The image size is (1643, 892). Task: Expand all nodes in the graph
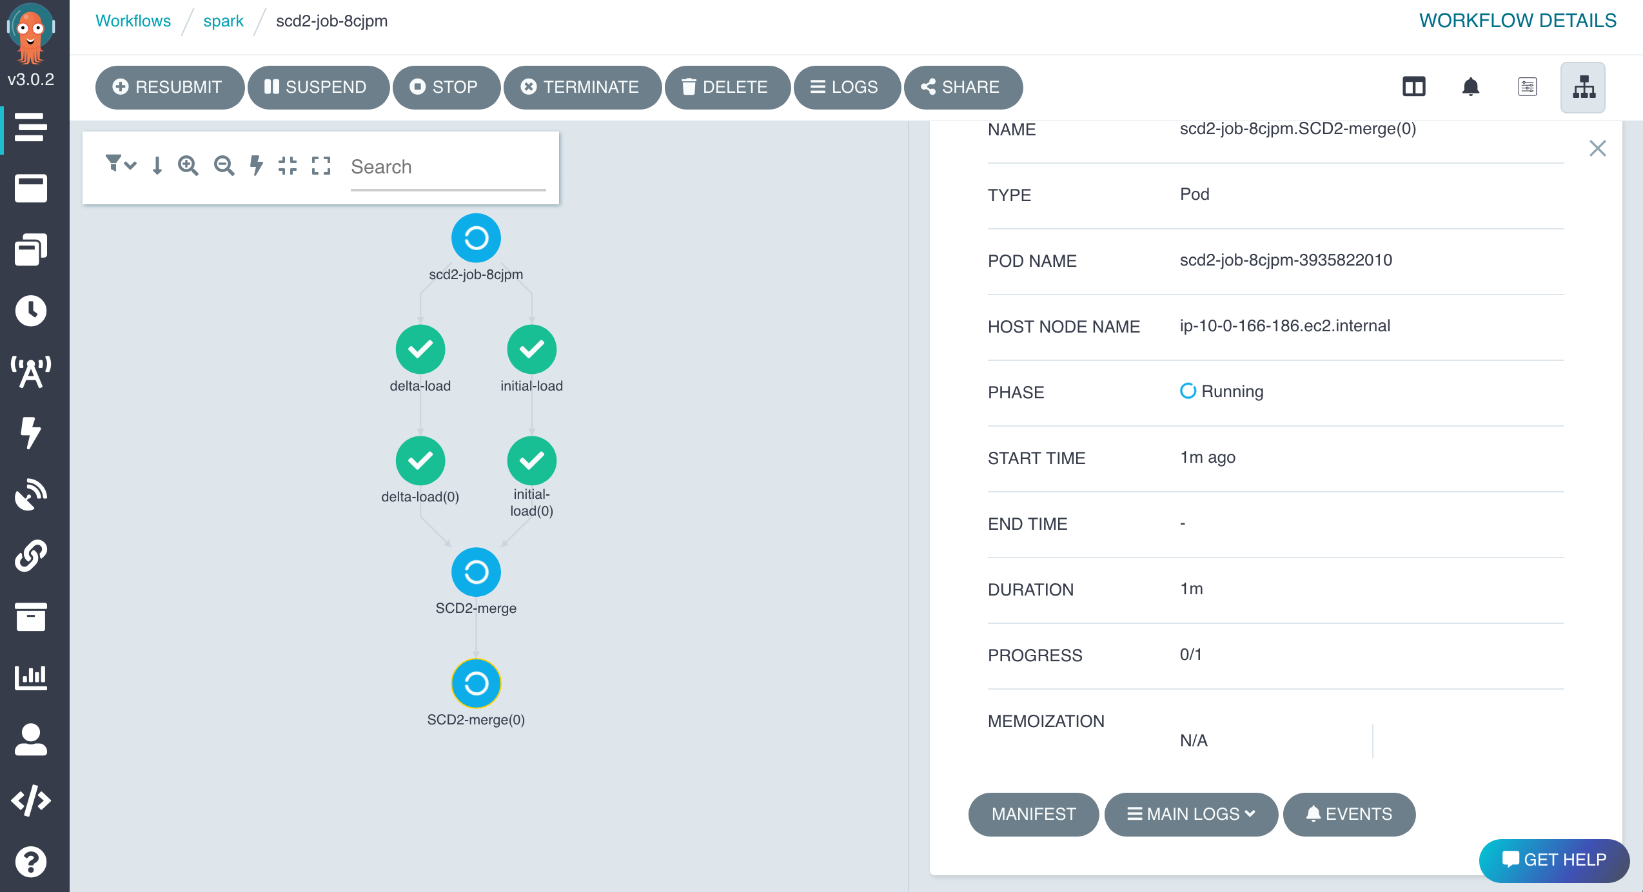(x=321, y=166)
